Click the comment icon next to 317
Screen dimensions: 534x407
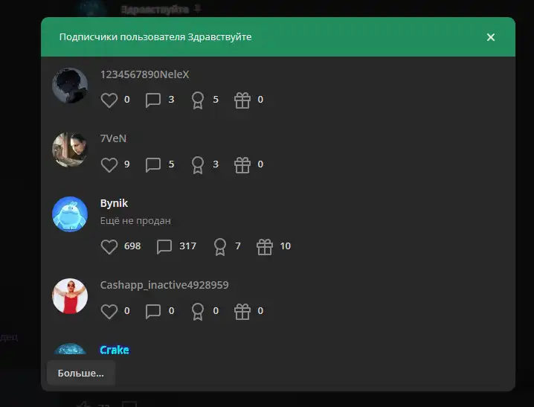coord(164,246)
